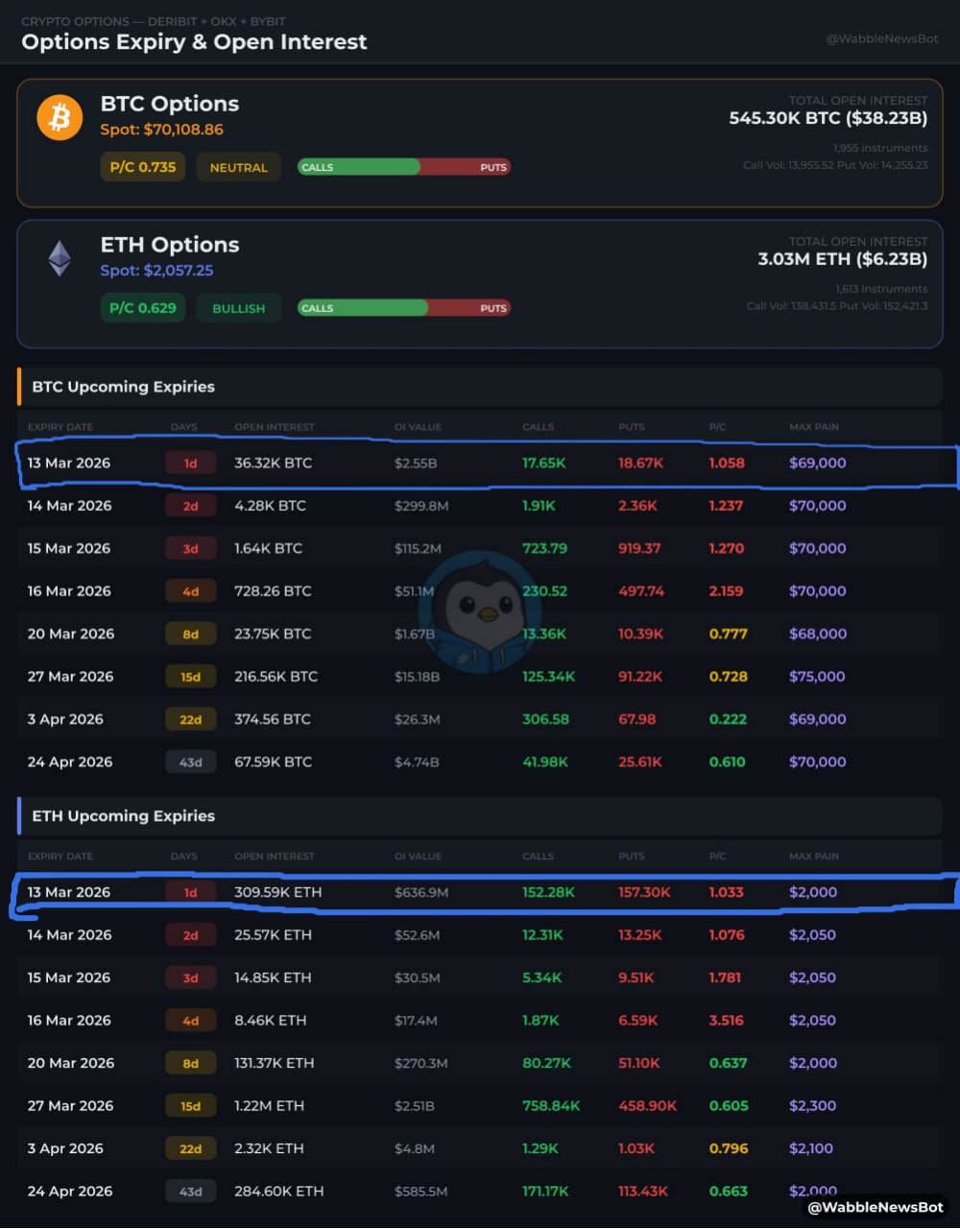Image resolution: width=960 pixels, height=1229 pixels.
Task: Click the ETH table OPEN INTEREST column header
Action: (x=274, y=856)
